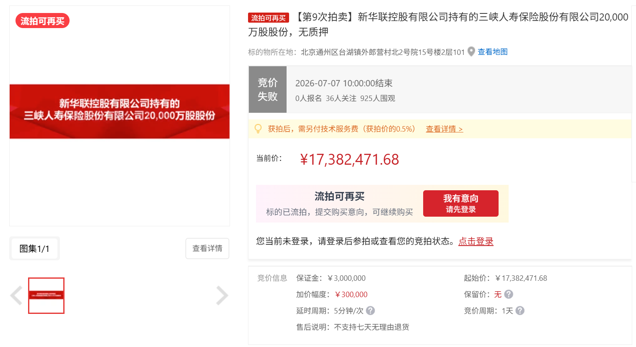Click the auction title 第9次拍卖 text
The height and width of the screenshot is (347, 636).
pos(438,24)
